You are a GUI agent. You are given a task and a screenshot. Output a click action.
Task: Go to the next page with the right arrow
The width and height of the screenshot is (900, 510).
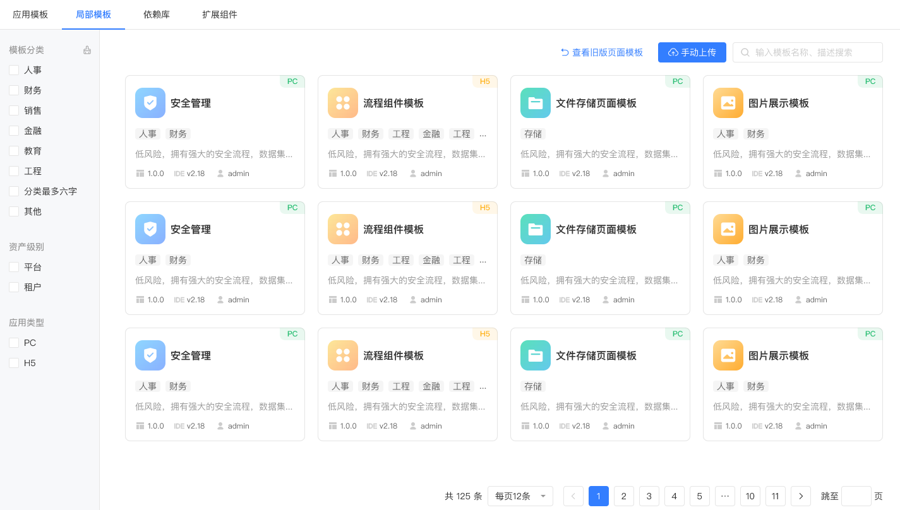point(801,496)
